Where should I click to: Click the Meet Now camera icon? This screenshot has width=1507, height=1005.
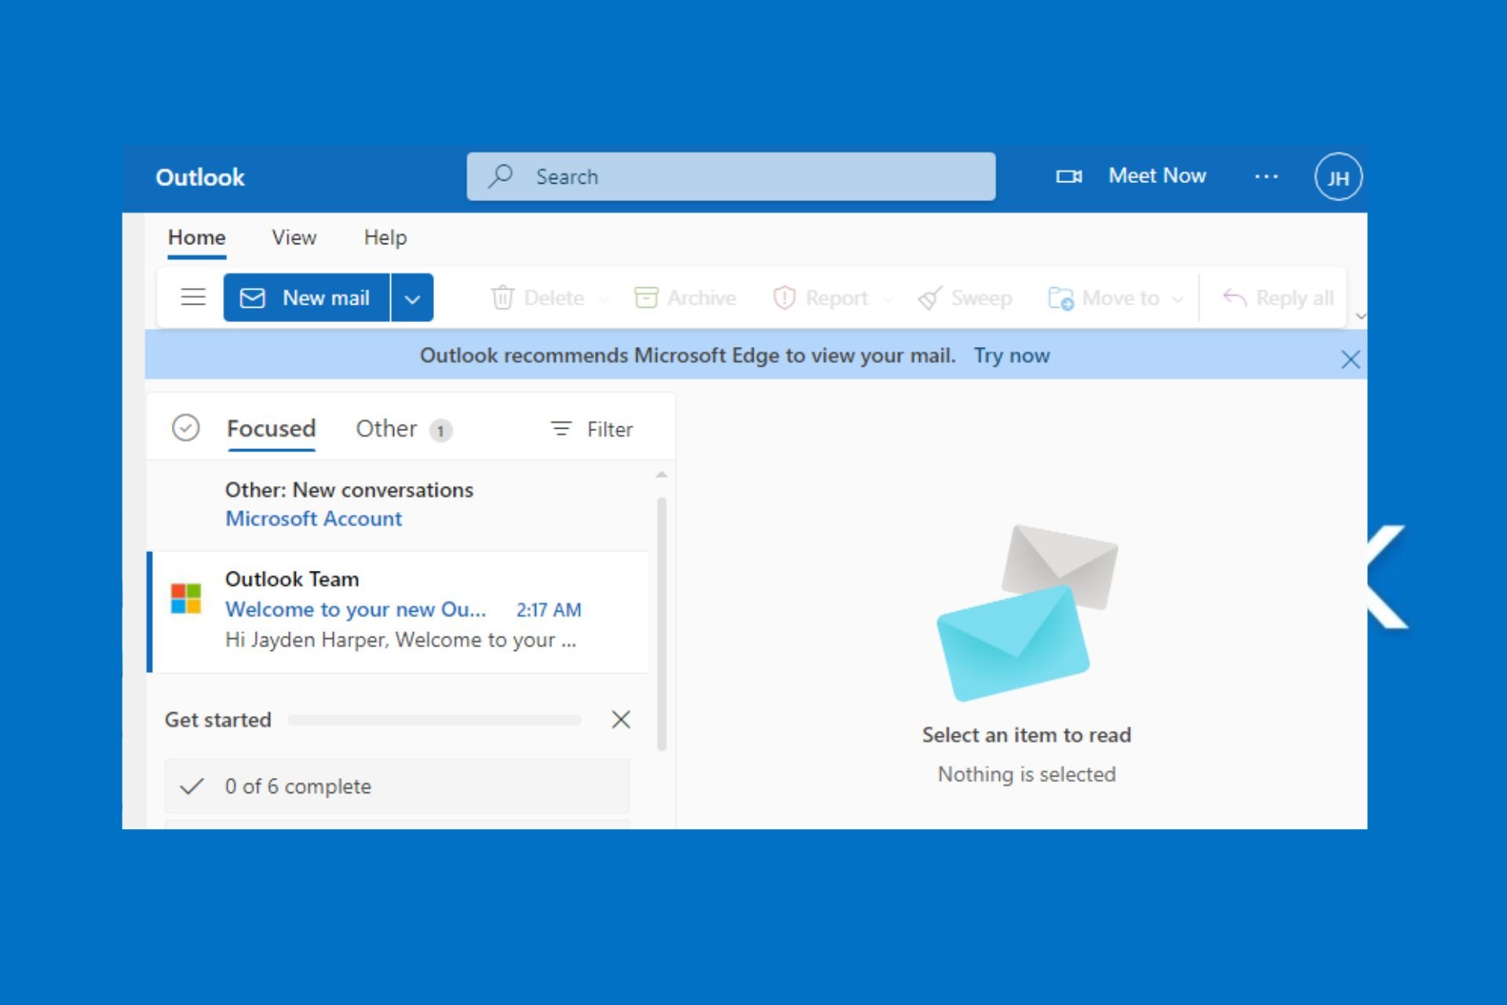[x=1067, y=176]
